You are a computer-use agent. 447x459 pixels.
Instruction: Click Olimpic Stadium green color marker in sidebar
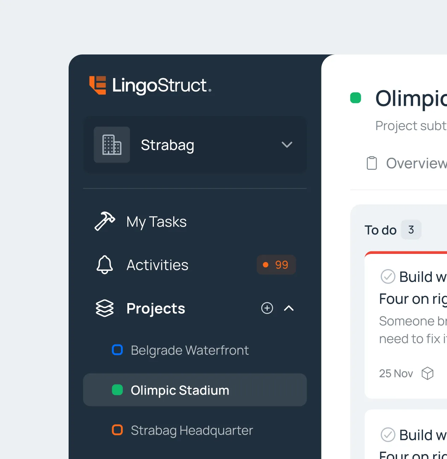(x=117, y=390)
